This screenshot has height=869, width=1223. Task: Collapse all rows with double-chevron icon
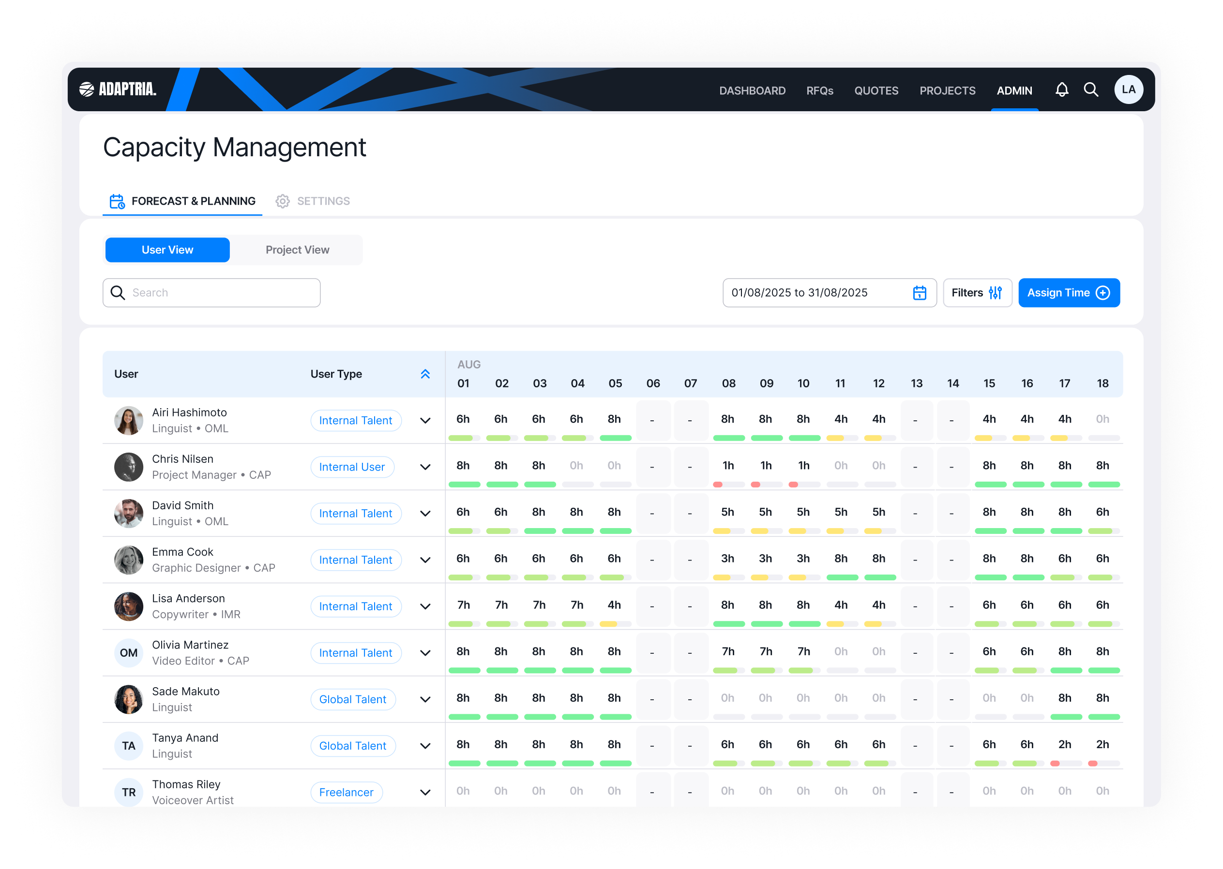pyautogui.click(x=425, y=374)
